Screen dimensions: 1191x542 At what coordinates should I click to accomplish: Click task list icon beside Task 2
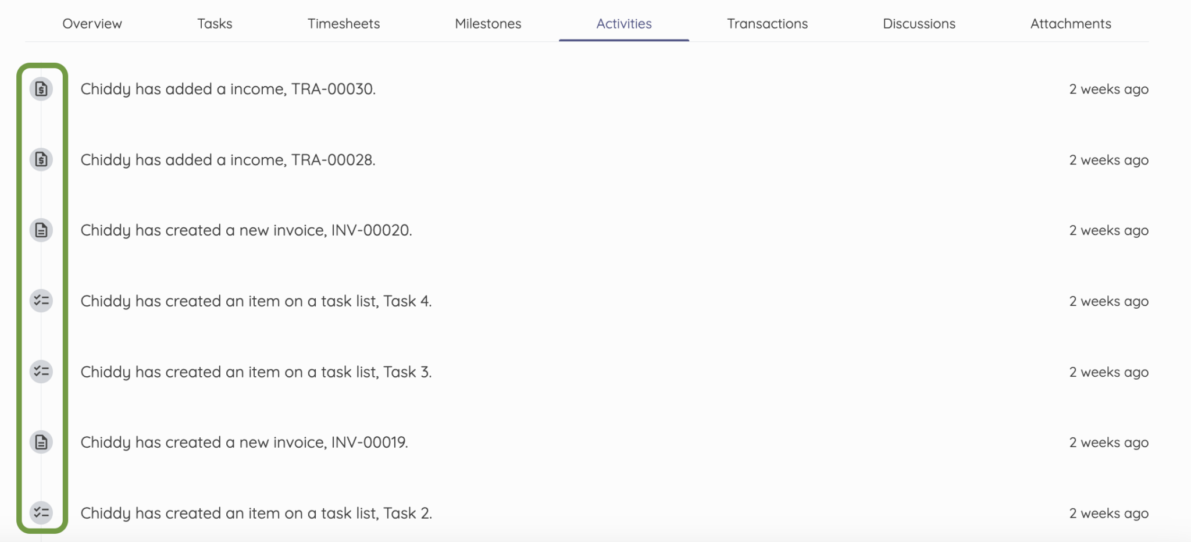tap(41, 513)
